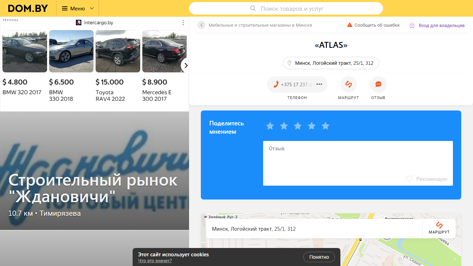Click the $ 4.800 price text

15,82
